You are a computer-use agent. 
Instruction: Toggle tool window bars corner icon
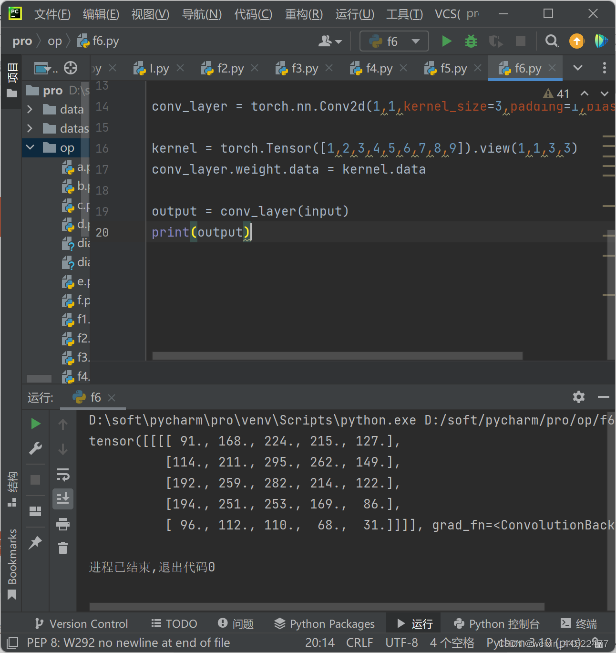[x=12, y=643]
